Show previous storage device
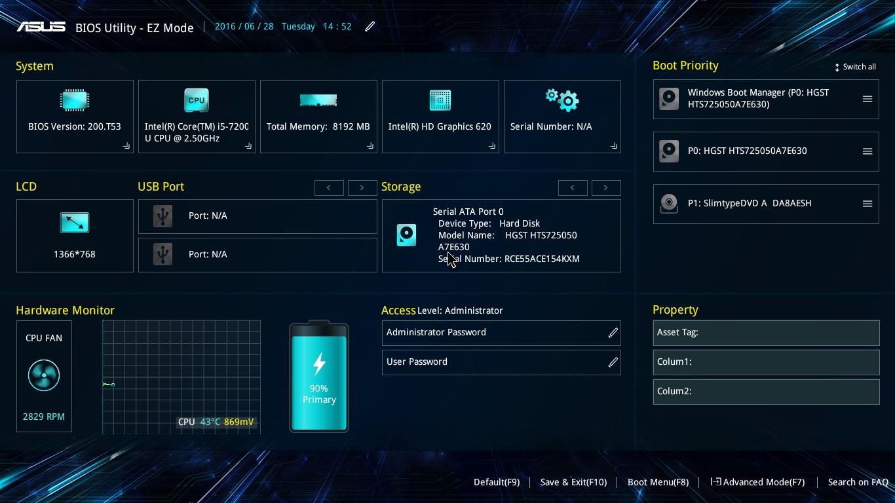The width and height of the screenshot is (895, 503). (x=573, y=188)
